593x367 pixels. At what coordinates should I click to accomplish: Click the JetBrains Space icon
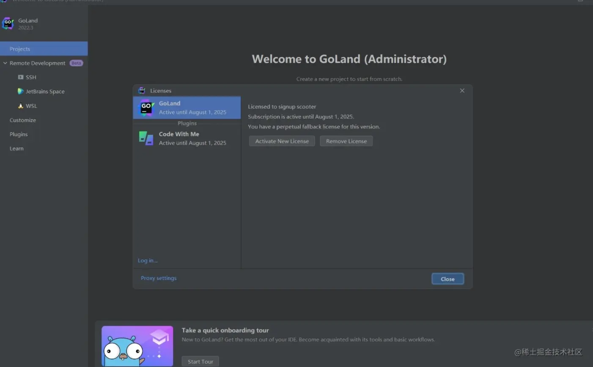pyautogui.click(x=20, y=91)
